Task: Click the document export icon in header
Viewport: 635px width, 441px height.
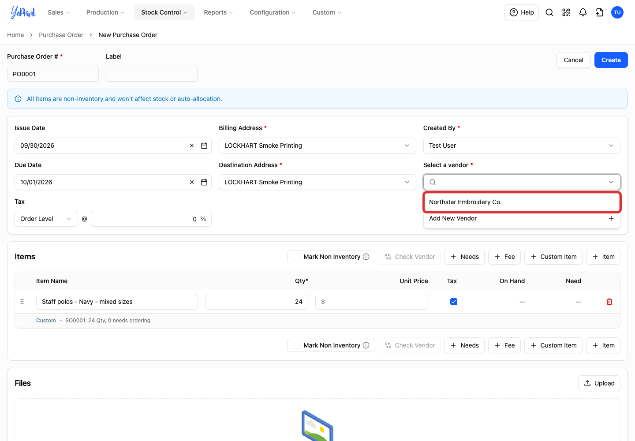Action: (600, 12)
